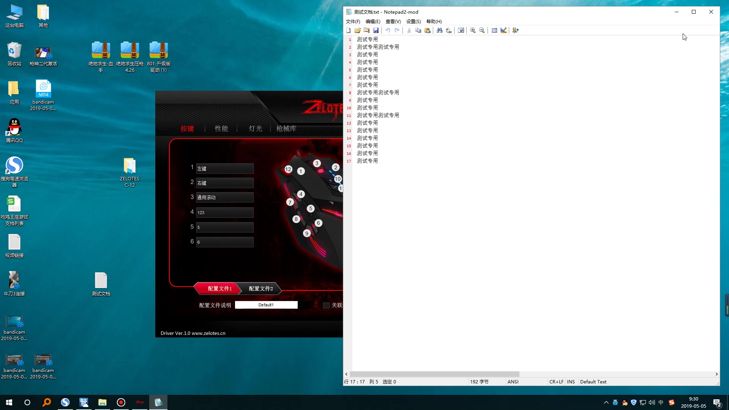Toggle INS mode in status bar
The image size is (729, 410).
coord(571,382)
